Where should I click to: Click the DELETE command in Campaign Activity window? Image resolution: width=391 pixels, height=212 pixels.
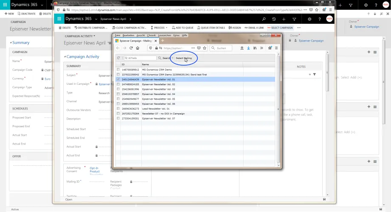tap(65, 28)
